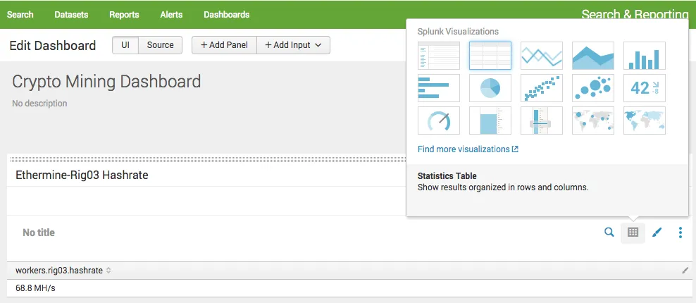The image size is (696, 303).
Task: Switch the editor to UI mode
Action: coord(125,45)
